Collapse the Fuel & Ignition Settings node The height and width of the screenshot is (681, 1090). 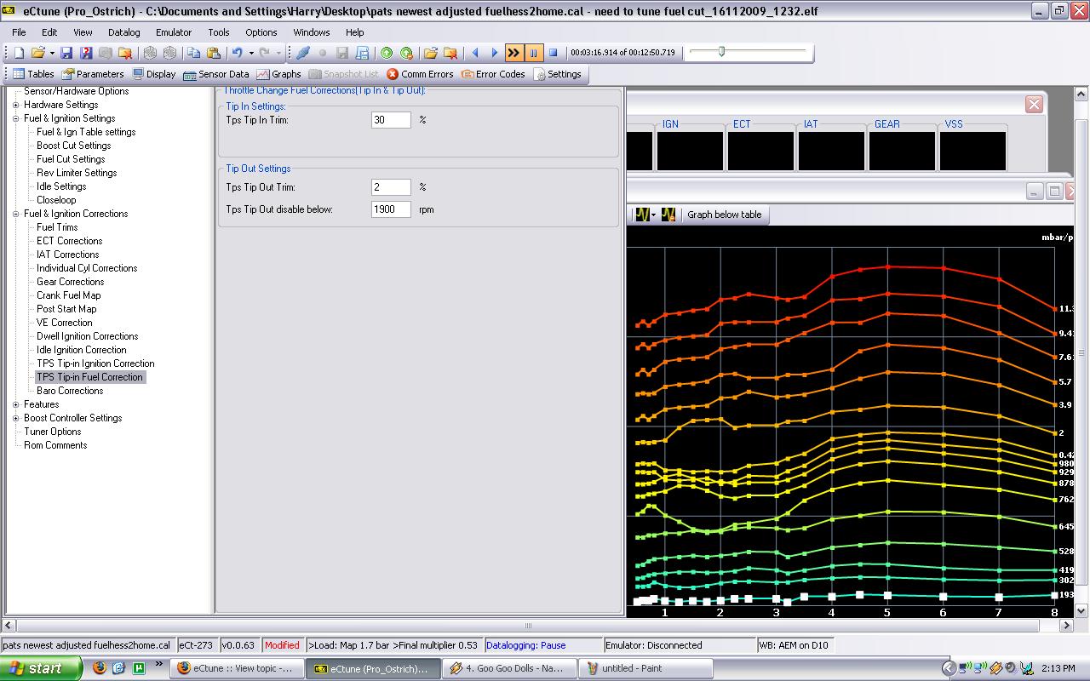pos(16,118)
